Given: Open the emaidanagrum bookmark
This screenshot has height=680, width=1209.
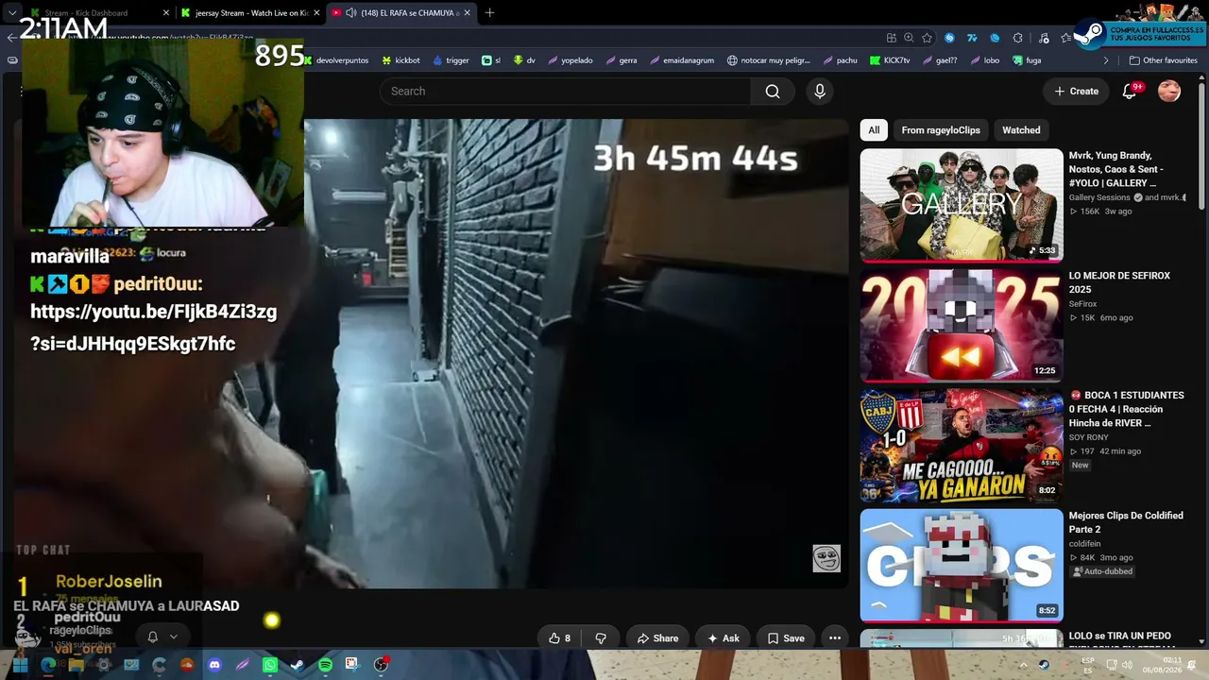Looking at the screenshot, I should pyautogui.click(x=680, y=60).
